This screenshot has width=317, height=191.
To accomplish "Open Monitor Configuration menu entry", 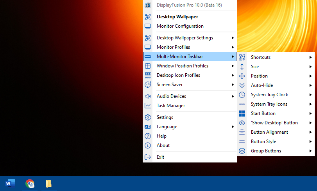I will pyautogui.click(x=190, y=26).
